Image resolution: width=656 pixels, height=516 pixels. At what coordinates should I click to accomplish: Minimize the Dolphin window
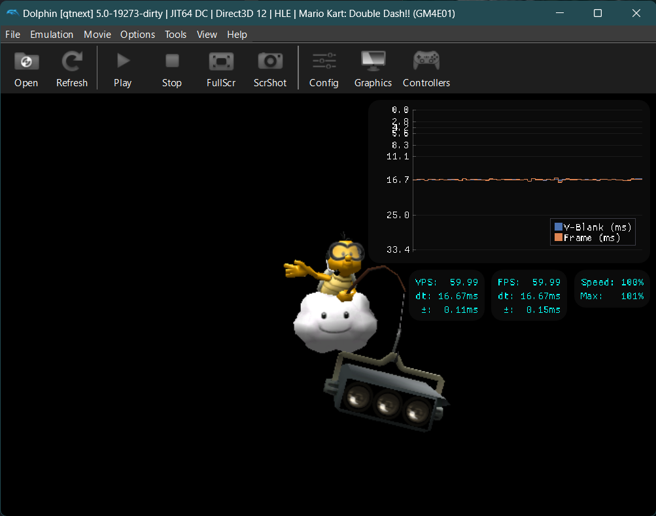[x=560, y=13]
